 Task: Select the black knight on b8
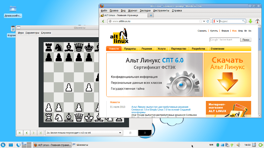point(59,47)
